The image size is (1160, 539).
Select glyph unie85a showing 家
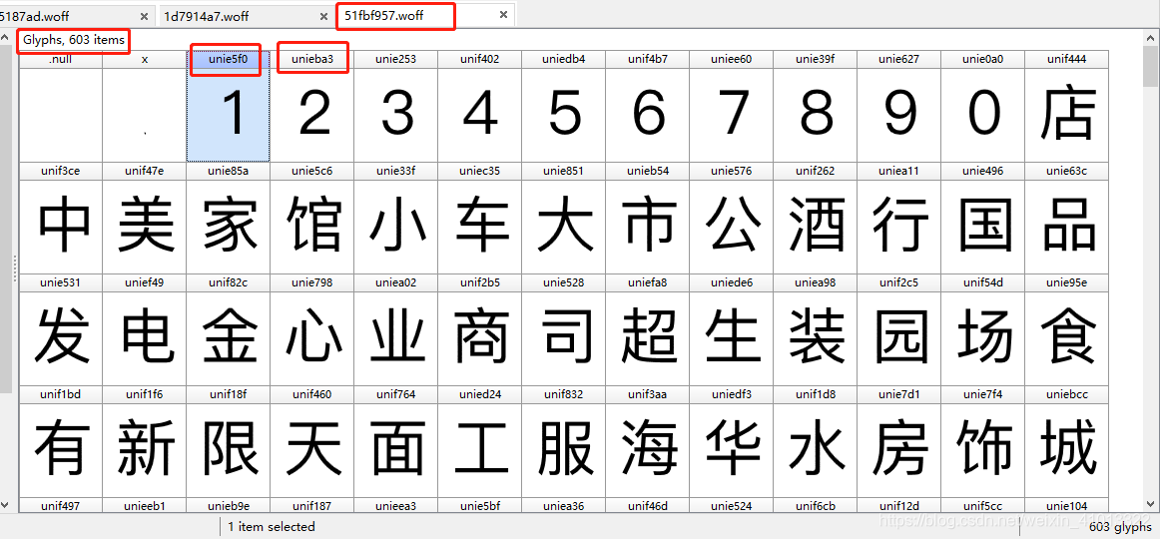tap(228, 219)
